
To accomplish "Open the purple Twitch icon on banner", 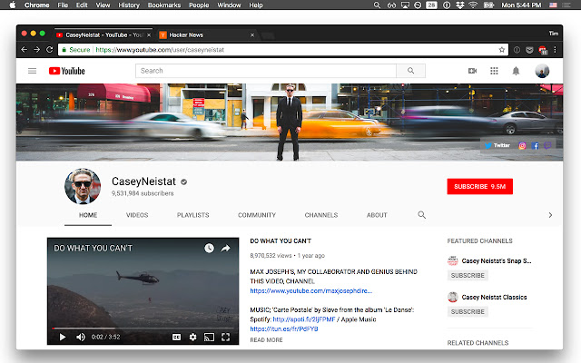I will pos(547,145).
